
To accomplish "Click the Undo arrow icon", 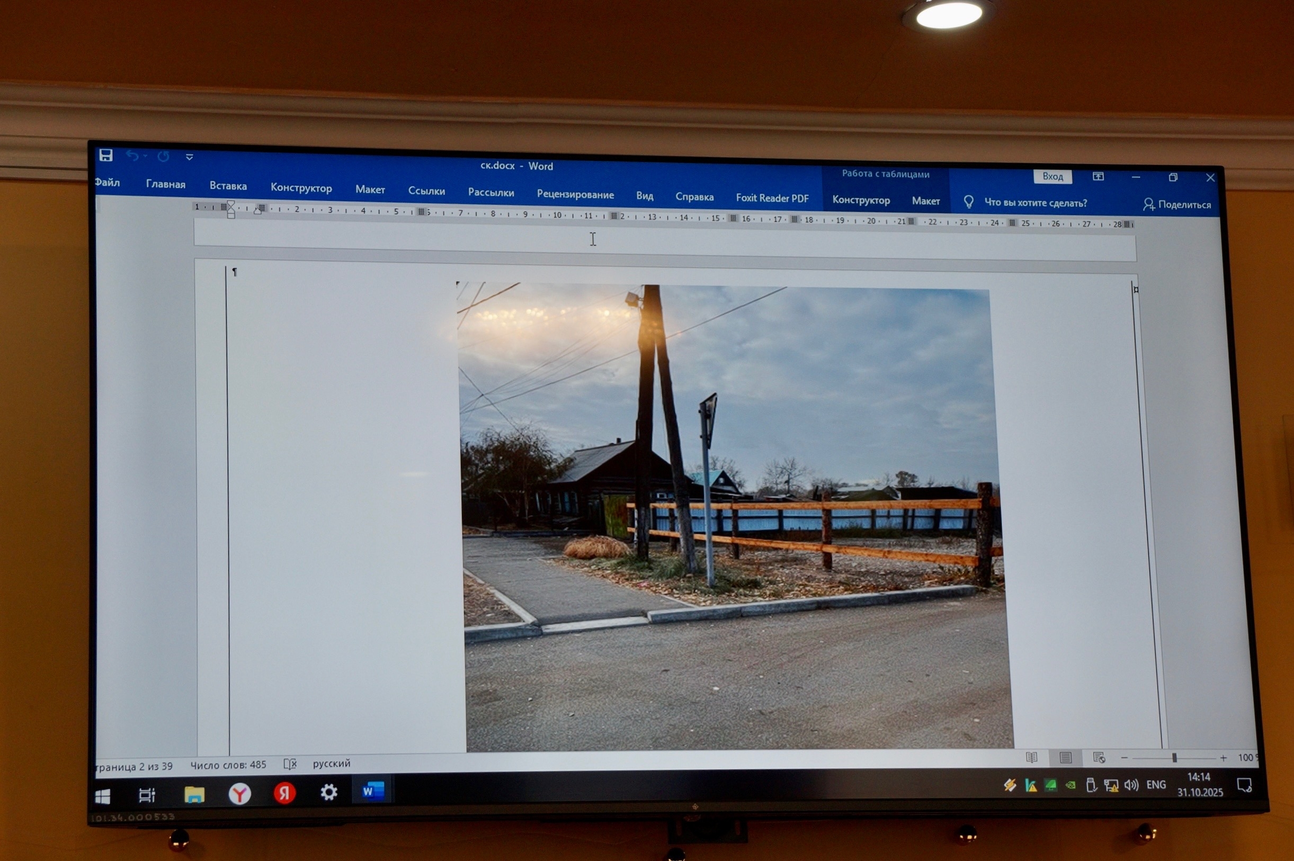I will [x=132, y=156].
